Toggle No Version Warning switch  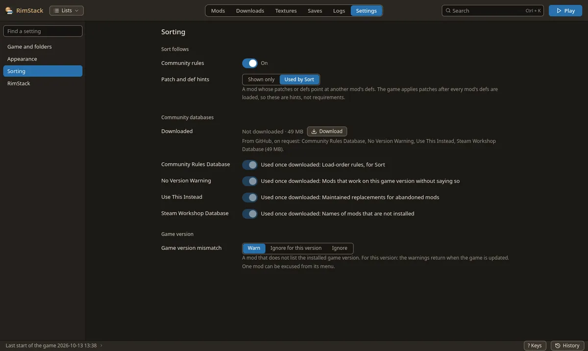coord(250,181)
